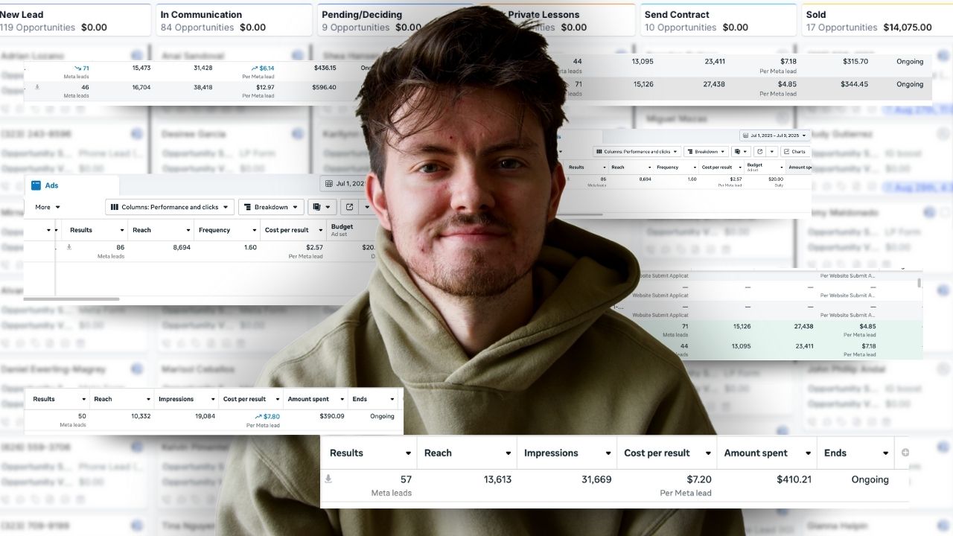Image resolution: width=953 pixels, height=536 pixels.
Task: Click download icon beside 86 in Ads-tab panel
Action: point(69,247)
